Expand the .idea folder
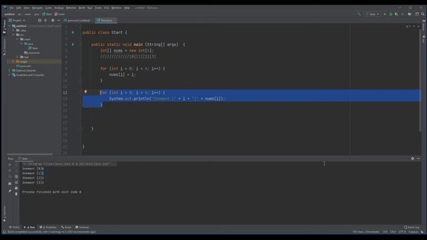 [x=13, y=31]
